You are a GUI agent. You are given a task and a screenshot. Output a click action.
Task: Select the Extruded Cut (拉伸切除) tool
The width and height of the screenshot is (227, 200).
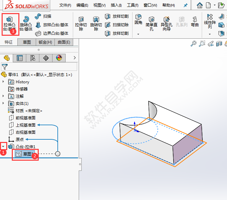point(81,24)
